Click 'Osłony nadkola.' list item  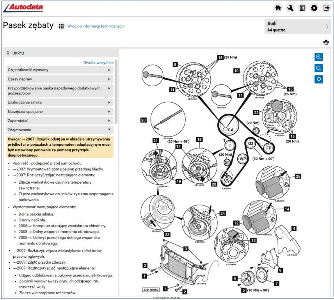pyautogui.click(x=32, y=220)
